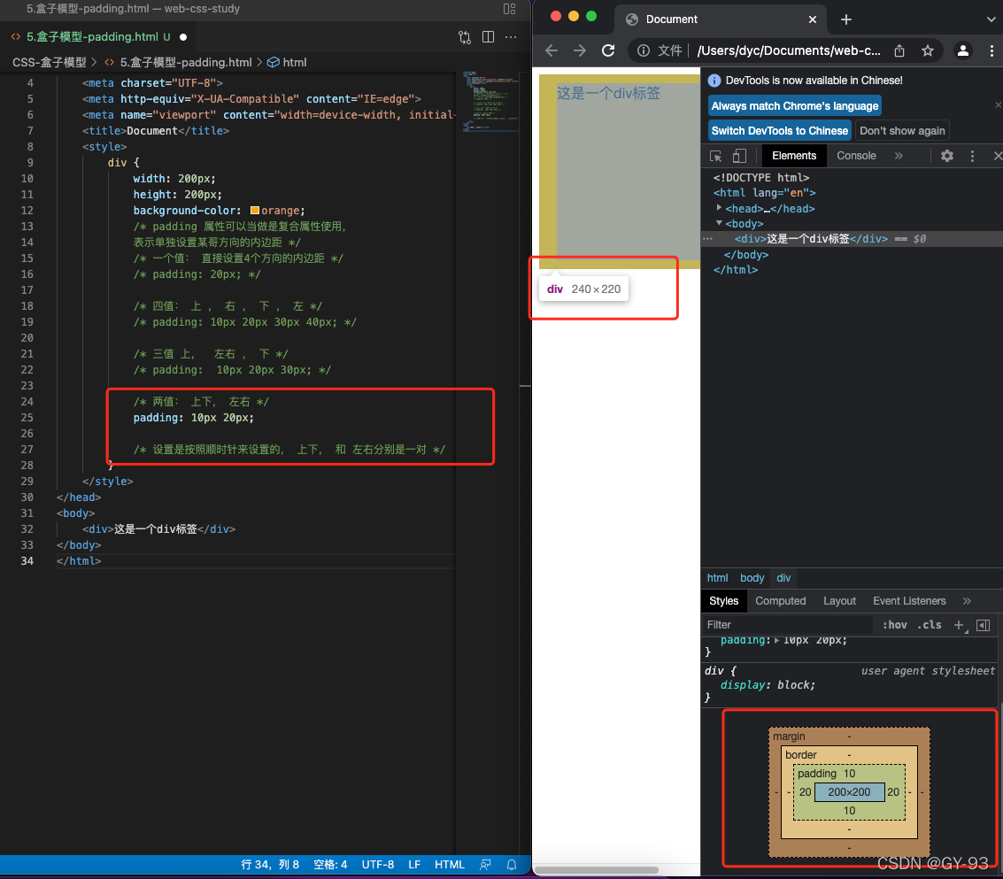Expand the padding shorthand triangle
1003x879 pixels.
tap(776, 640)
